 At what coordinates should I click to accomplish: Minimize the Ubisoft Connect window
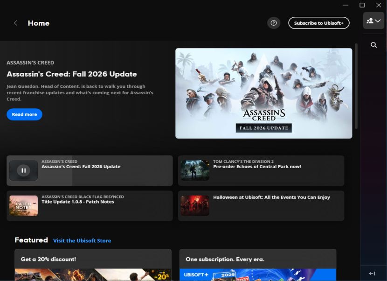[x=346, y=5]
